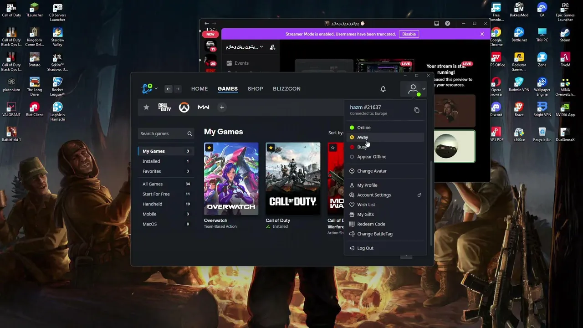Toggle the favorite star on the Modern Warfare card
The width and height of the screenshot is (583, 328).
coord(333,148)
